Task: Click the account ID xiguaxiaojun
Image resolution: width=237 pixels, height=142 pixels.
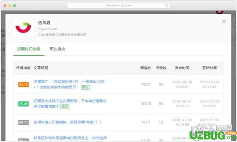Action: [x=47, y=29]
